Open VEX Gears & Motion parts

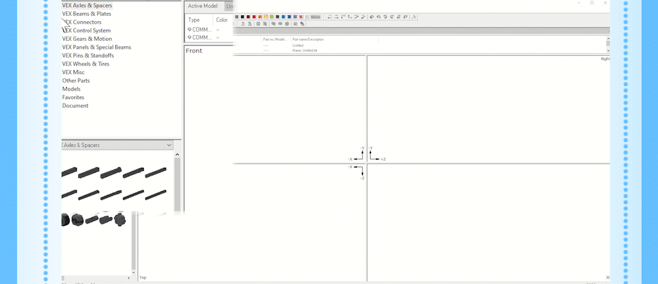[x=87, y=39]
